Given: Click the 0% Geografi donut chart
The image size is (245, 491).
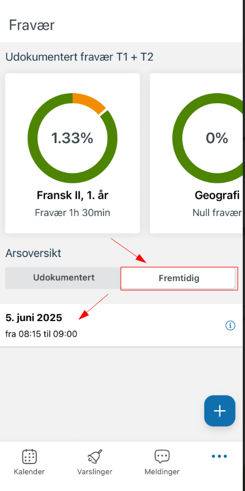Looking at the screenshot, I should (x=208, y=138).
